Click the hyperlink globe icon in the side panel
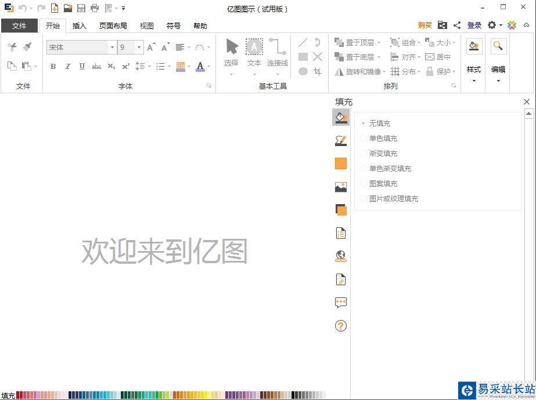 (341, 256)
